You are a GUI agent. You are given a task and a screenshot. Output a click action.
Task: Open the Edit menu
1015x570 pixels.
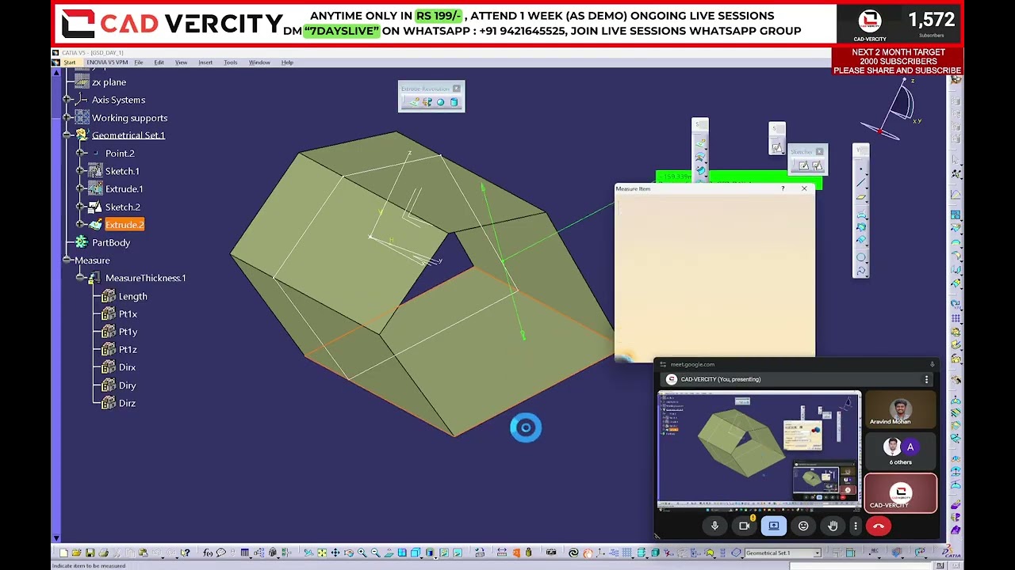[x=159, y=63]
